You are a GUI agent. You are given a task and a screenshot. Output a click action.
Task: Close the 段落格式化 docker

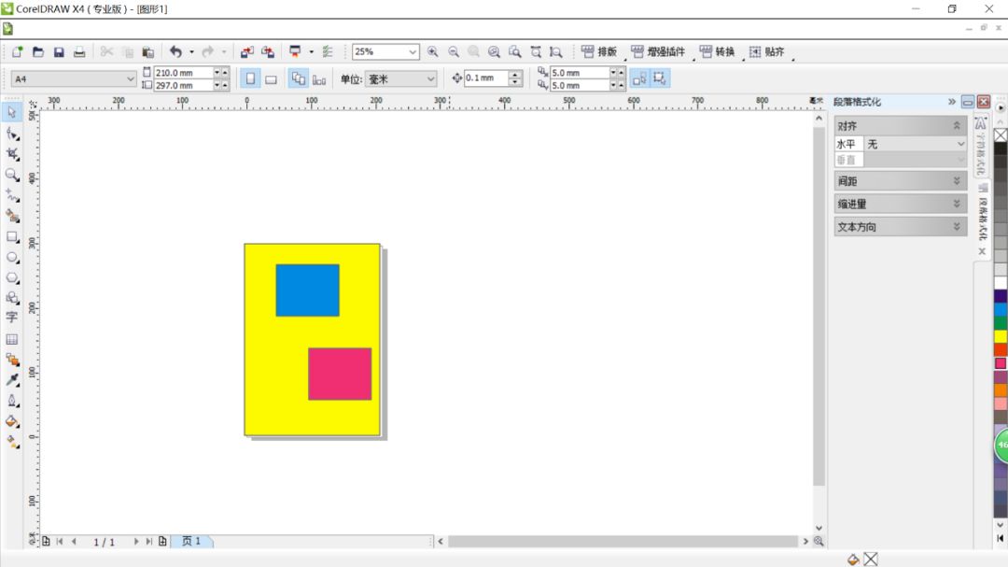pyautogui.click(x=984, y=102)
